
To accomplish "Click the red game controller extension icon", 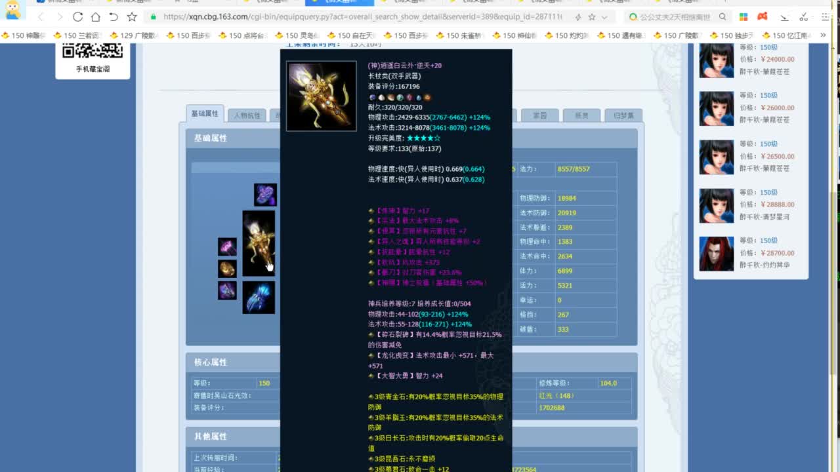I will coord(763,17).
